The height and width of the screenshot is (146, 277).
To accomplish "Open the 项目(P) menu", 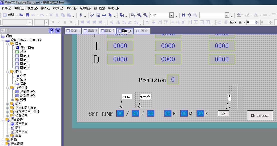I will 6,8.
